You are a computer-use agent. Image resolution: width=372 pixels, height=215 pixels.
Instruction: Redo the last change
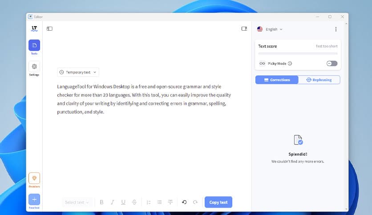[x=195, y=202]
